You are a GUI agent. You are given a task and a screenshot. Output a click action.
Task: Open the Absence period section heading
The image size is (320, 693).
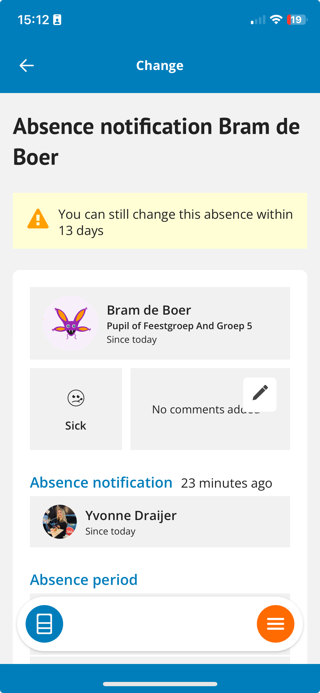[84, 580]
